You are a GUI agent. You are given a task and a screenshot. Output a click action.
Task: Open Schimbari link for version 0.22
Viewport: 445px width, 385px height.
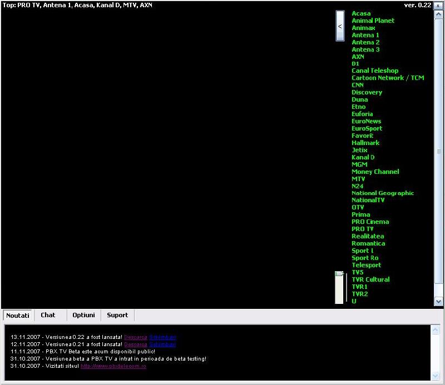click(162, 337)
